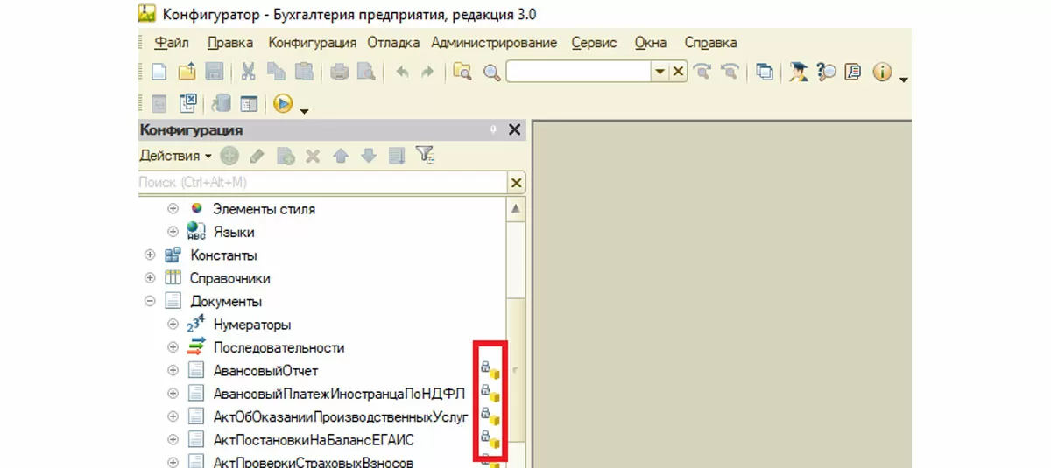The height and width of the screenshot is (468, 1051).
Task: Click in the Поиск (Ctrl+Alt+M) field
Action: click(x=323, y=182)
